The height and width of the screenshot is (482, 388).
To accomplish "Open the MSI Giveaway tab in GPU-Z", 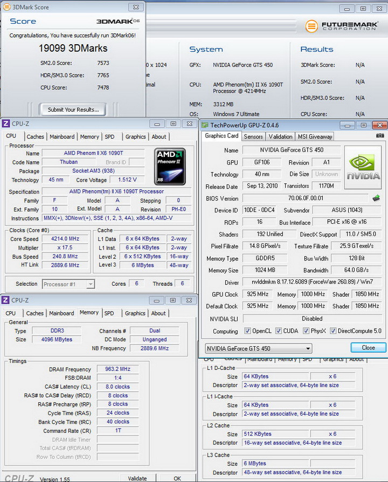I will pyautogui.click(x=315, y=136).
